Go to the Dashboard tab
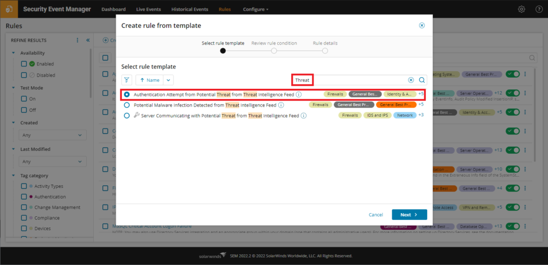The width and height of the screenshot is (548, 265). [113, 10]
